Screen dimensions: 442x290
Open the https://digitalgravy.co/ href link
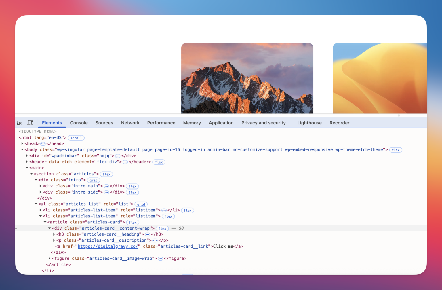click(x=108, y=246)
